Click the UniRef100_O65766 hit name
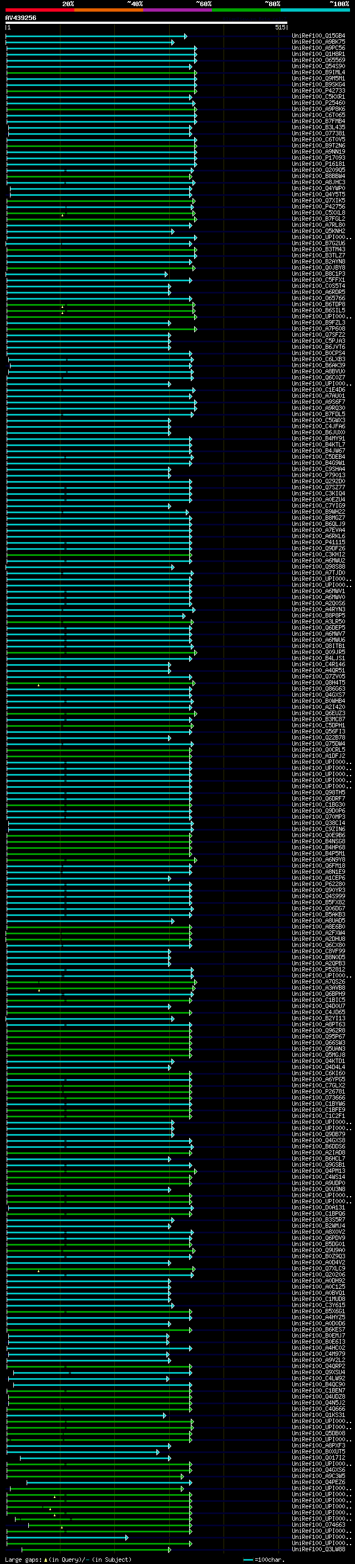 318,298
